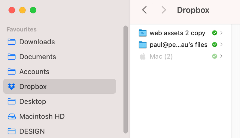Viewport: 240px width, 138px height.
Task: Click the paul@pe...au's files folder icon
Action: point(143,45)
